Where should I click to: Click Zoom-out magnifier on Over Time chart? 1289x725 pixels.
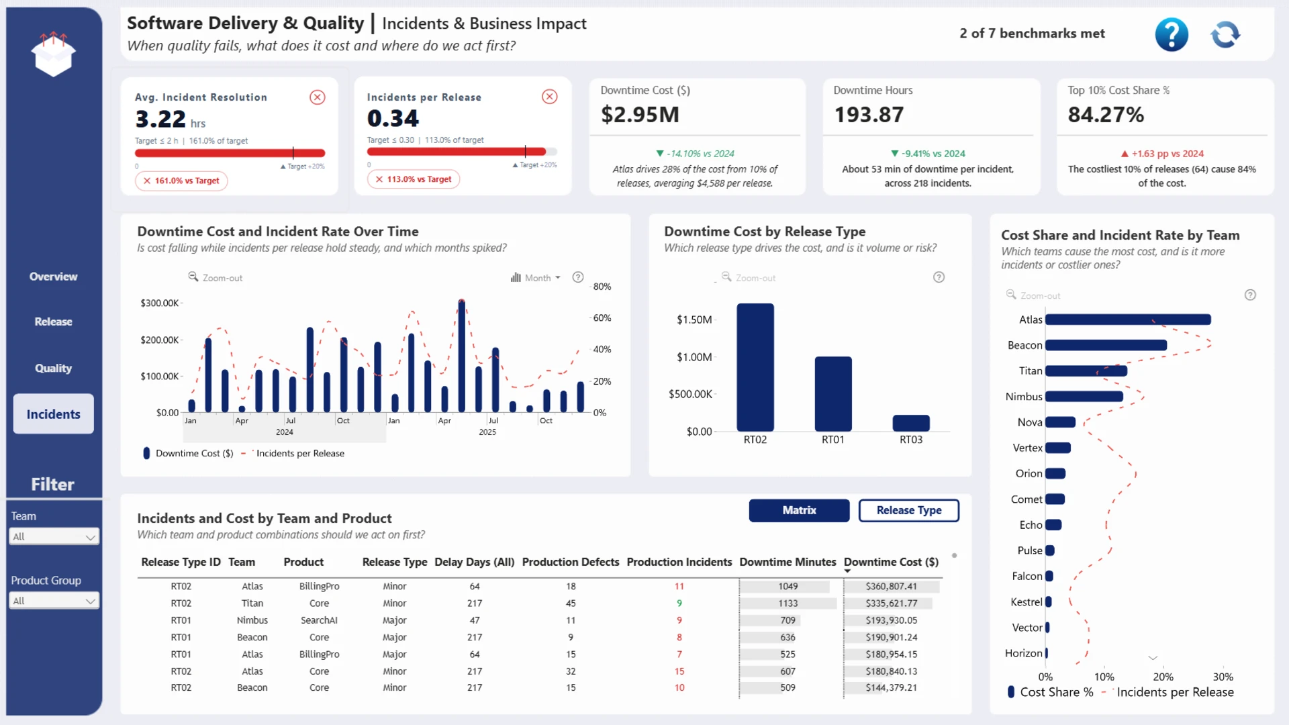tap(193, 277)
